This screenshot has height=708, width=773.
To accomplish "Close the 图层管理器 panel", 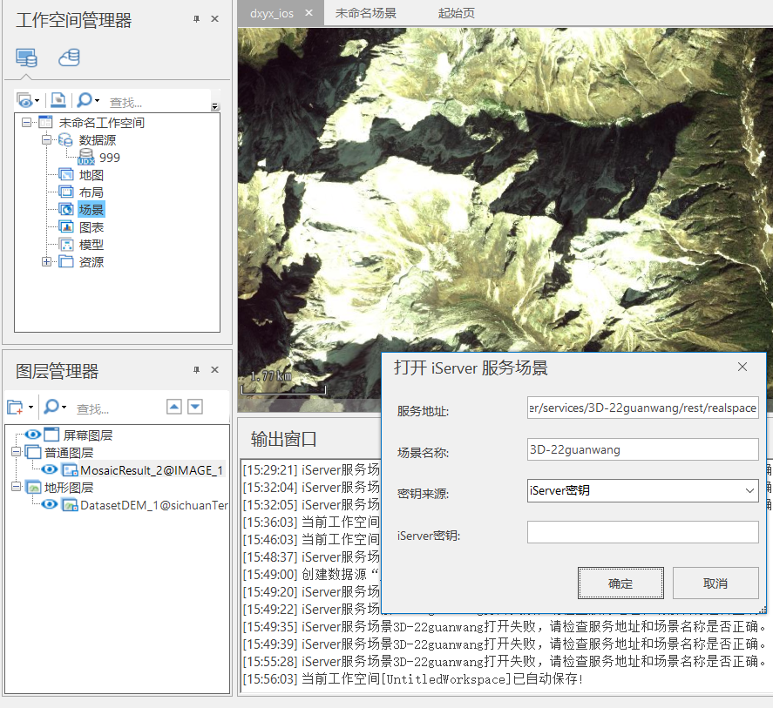I will (x=214, y=370).
